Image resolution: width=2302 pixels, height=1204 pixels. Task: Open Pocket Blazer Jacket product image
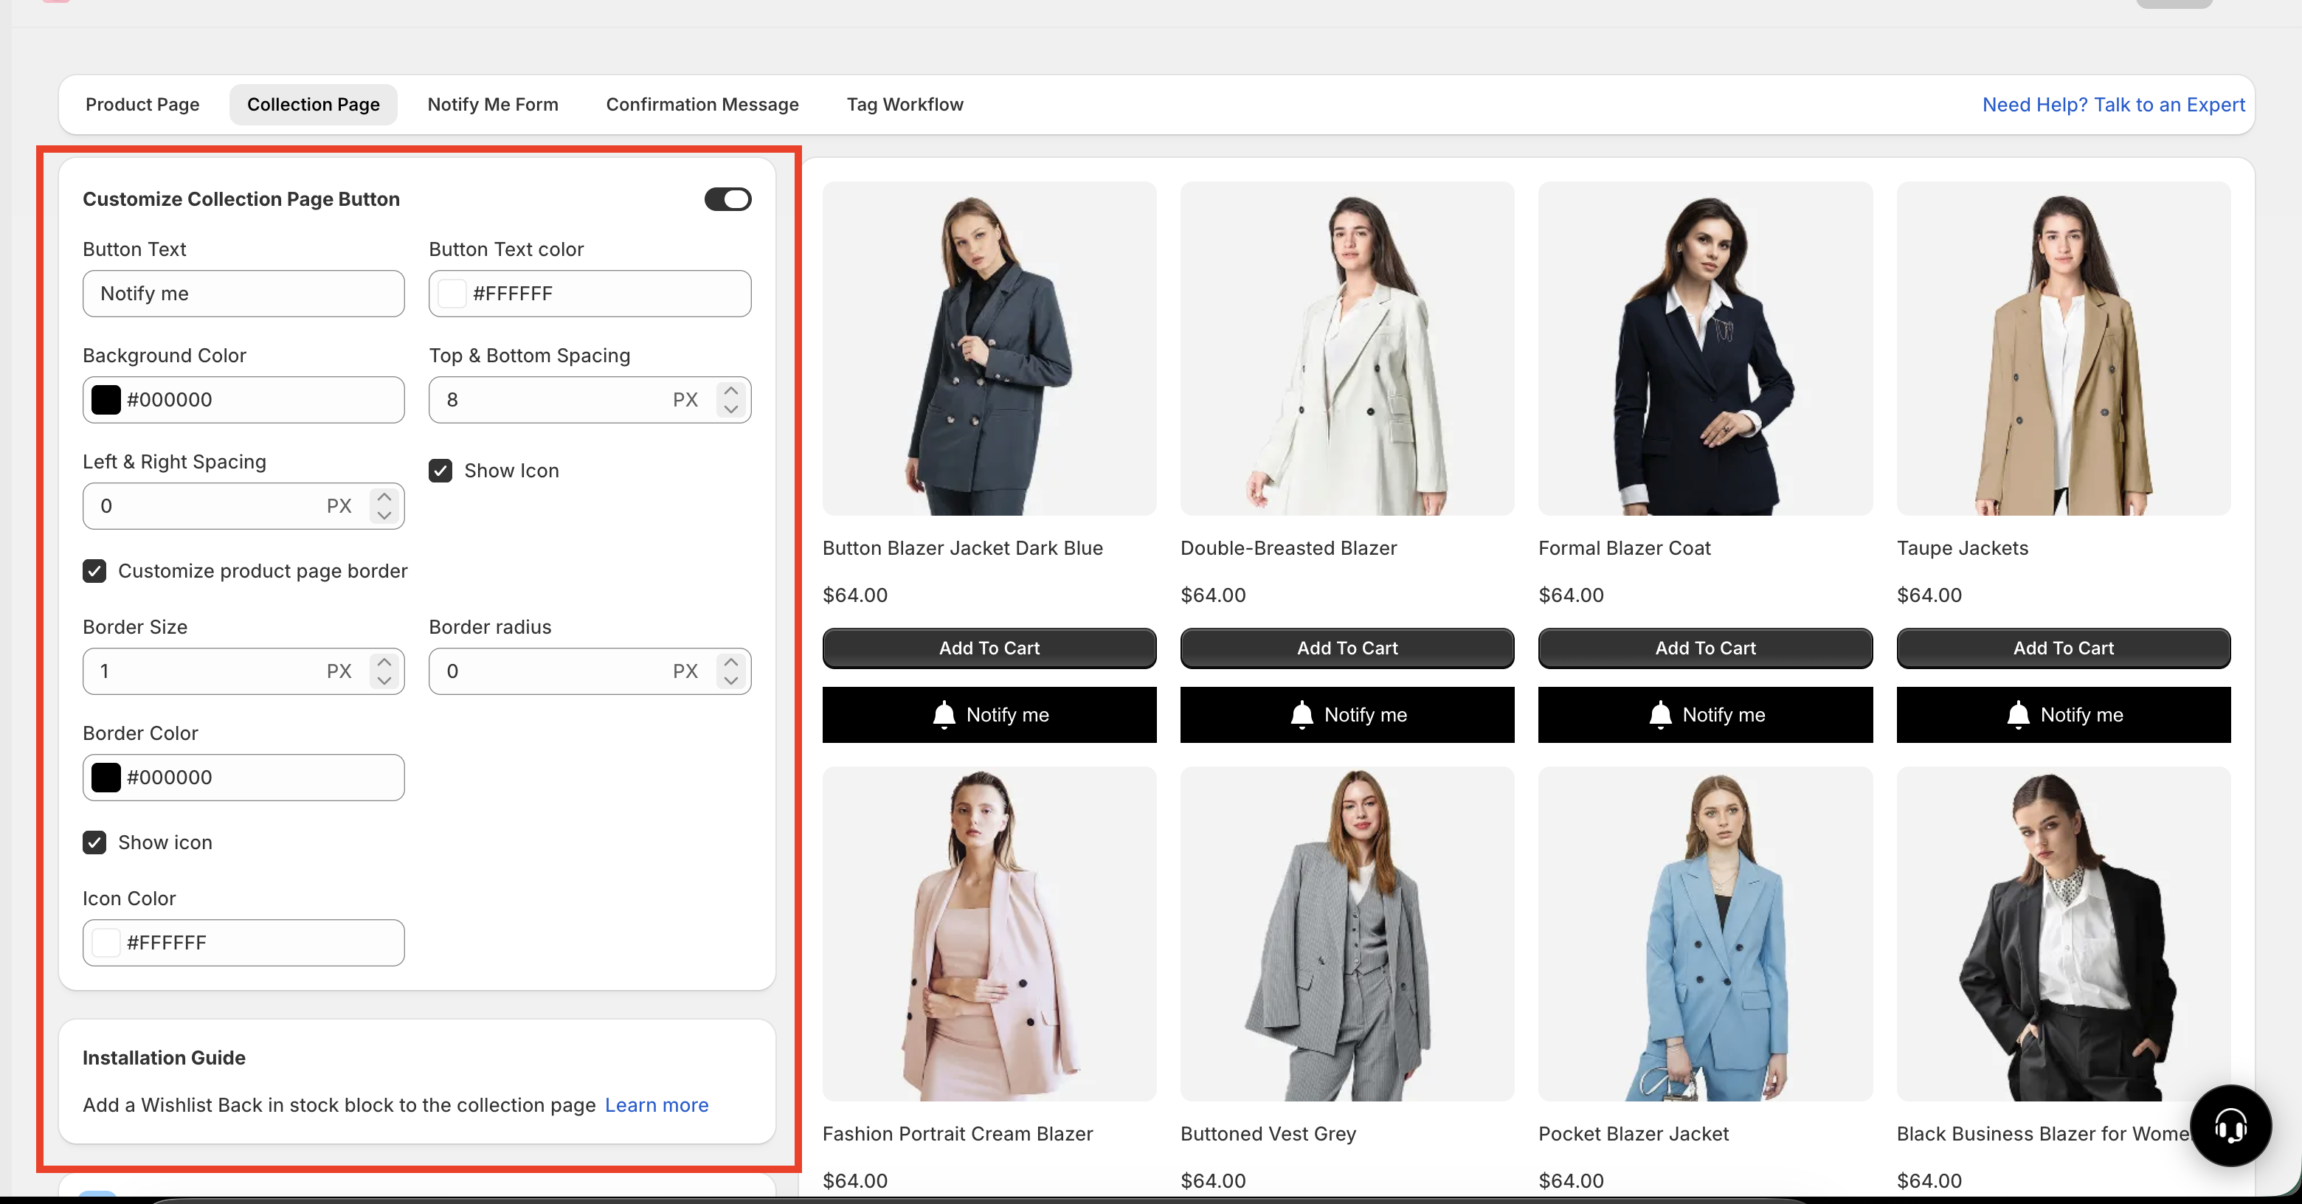[1705, 934]
